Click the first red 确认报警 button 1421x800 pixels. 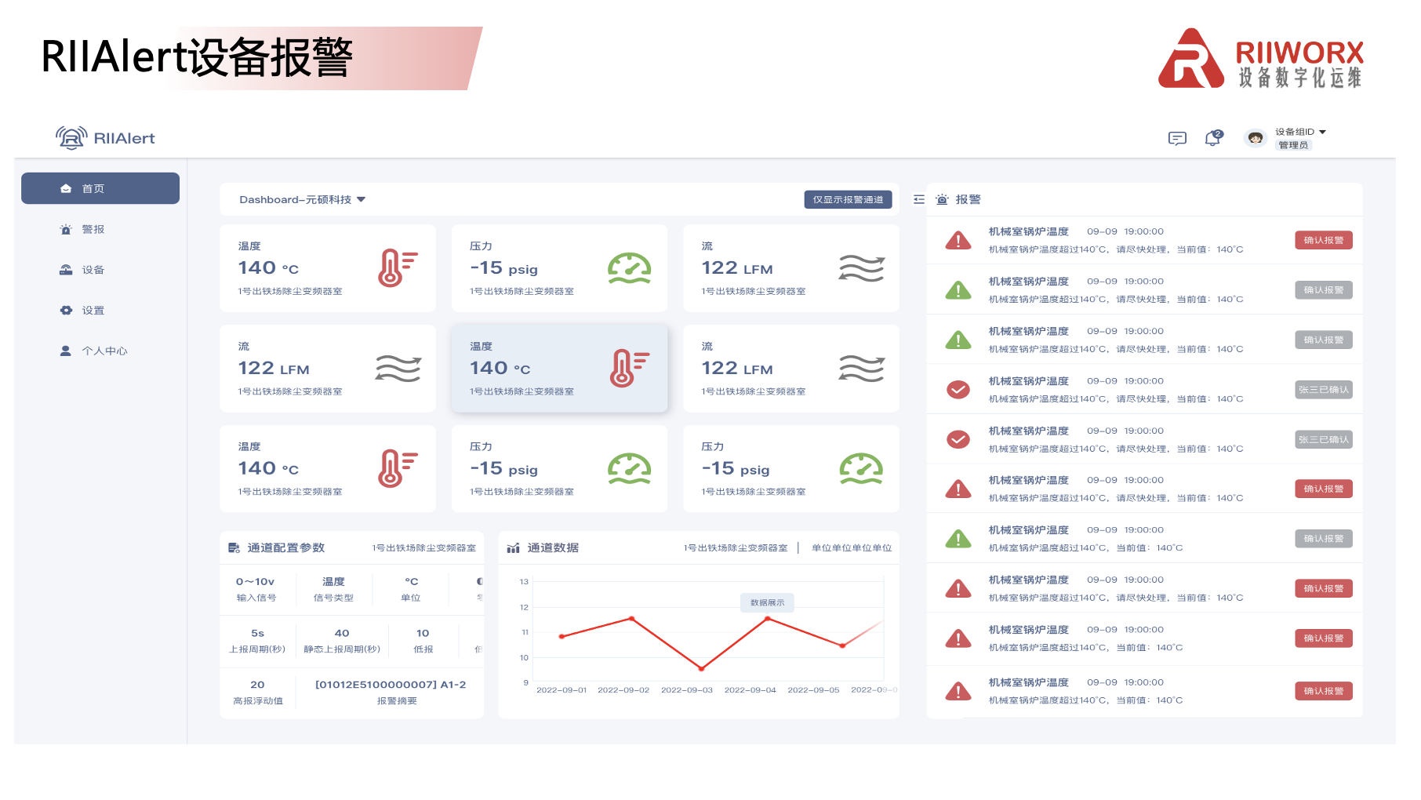(x=1323, y=241)
